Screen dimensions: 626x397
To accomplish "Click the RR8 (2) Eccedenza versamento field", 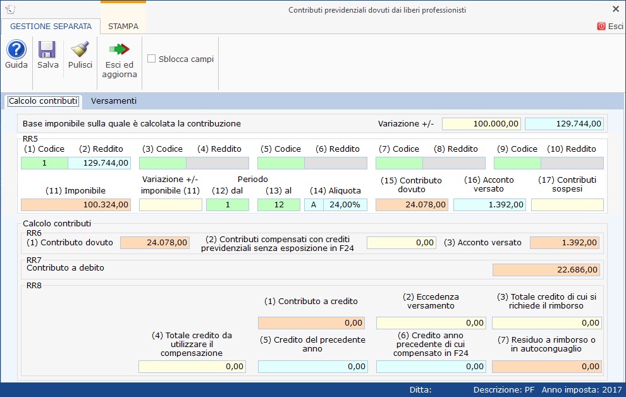I will 431,323.
